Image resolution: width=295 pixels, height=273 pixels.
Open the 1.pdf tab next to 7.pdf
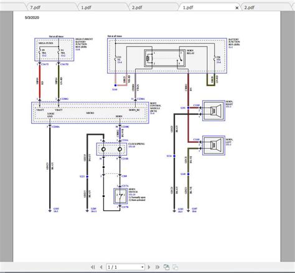click(x=86, y=7)
